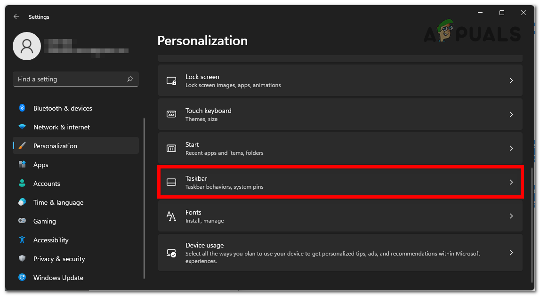Click the Find a setting search box
The height and width of the screenshot is (296, 540).
click(71, 79)
